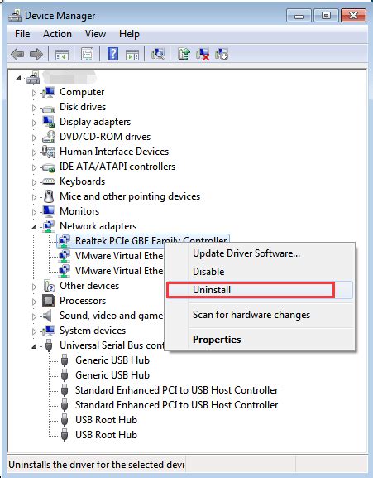This screenshot has height=478, width=373.
Task: Click the blue Help question mark icon
Action: (x=112, y=55)
